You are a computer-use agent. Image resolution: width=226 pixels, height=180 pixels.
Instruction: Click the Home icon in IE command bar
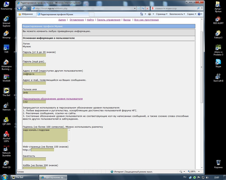click(x=142, y=14)
